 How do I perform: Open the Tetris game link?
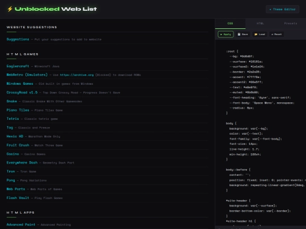(12, 119)
